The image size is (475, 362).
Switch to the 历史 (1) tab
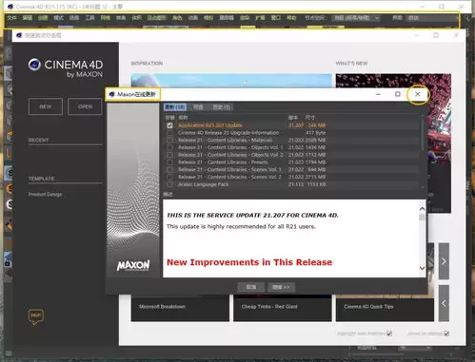coord(222,107)
